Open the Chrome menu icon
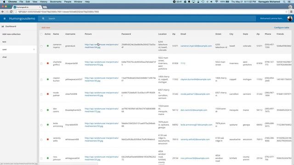This screenshot has width=294, height=165. click(291, 11)
